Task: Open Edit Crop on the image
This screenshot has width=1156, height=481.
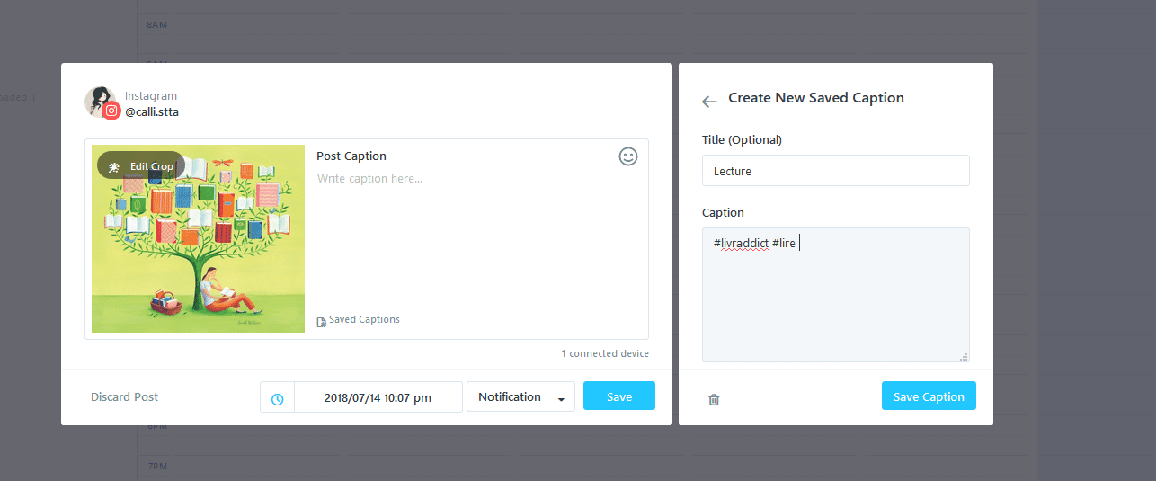Action: 141,166
